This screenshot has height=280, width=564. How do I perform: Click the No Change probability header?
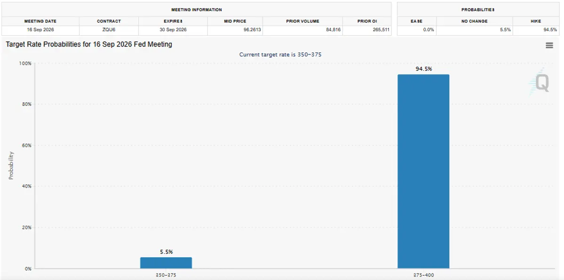pyautogui.click(x=474, y=21)
